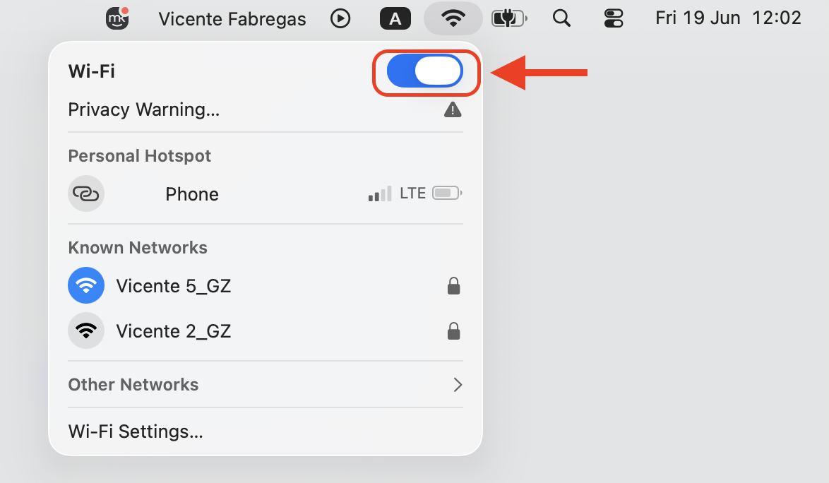Click the date and time Fri 19 Jun 12:02
Viewport: 829px width, 483px height.
pyautogui.click(x=728, y=18)
